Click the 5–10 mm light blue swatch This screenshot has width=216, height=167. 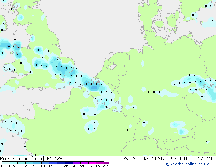37,163
